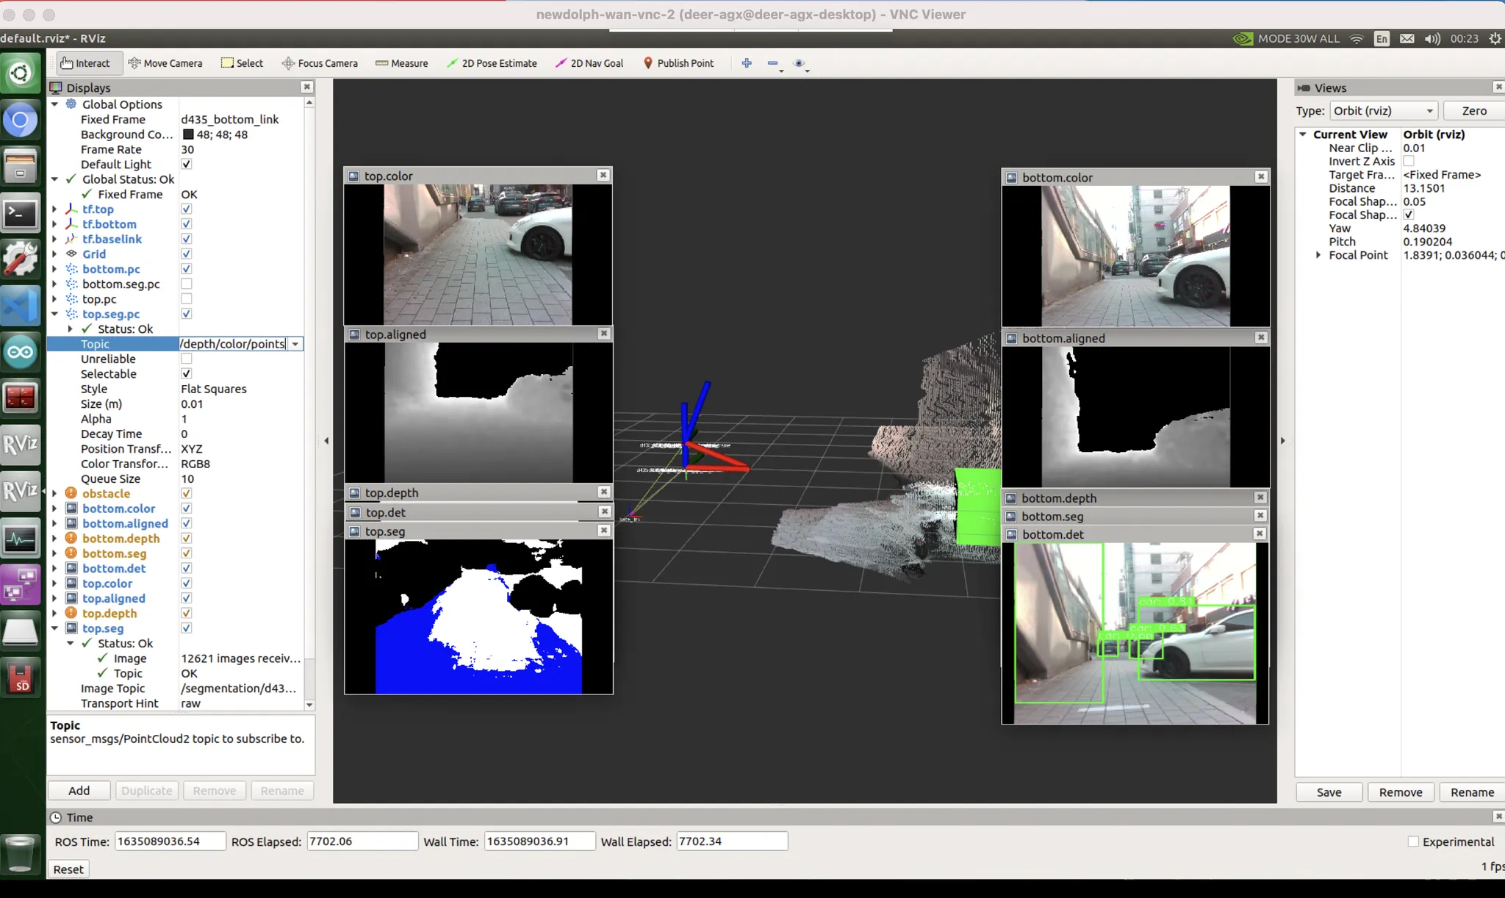Activate the Measure tool
Viewport: 1505px width, 898px height.
(x=401, y=63)
